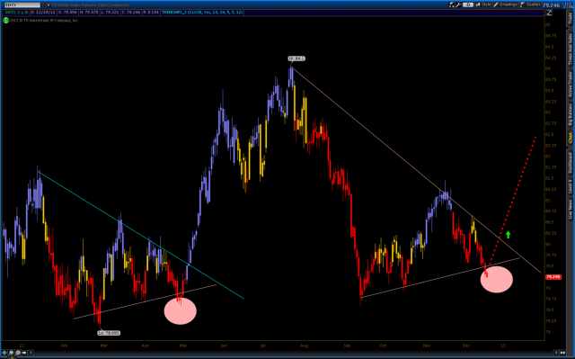Click the zoom-out magnifier icon at bottom left
The height and width of the screenshot is (359, 575).
pos(18,353)
